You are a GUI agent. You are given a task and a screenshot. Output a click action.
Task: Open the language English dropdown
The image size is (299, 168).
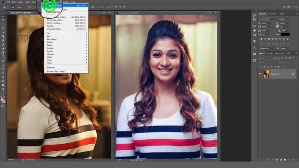(267, 49)
